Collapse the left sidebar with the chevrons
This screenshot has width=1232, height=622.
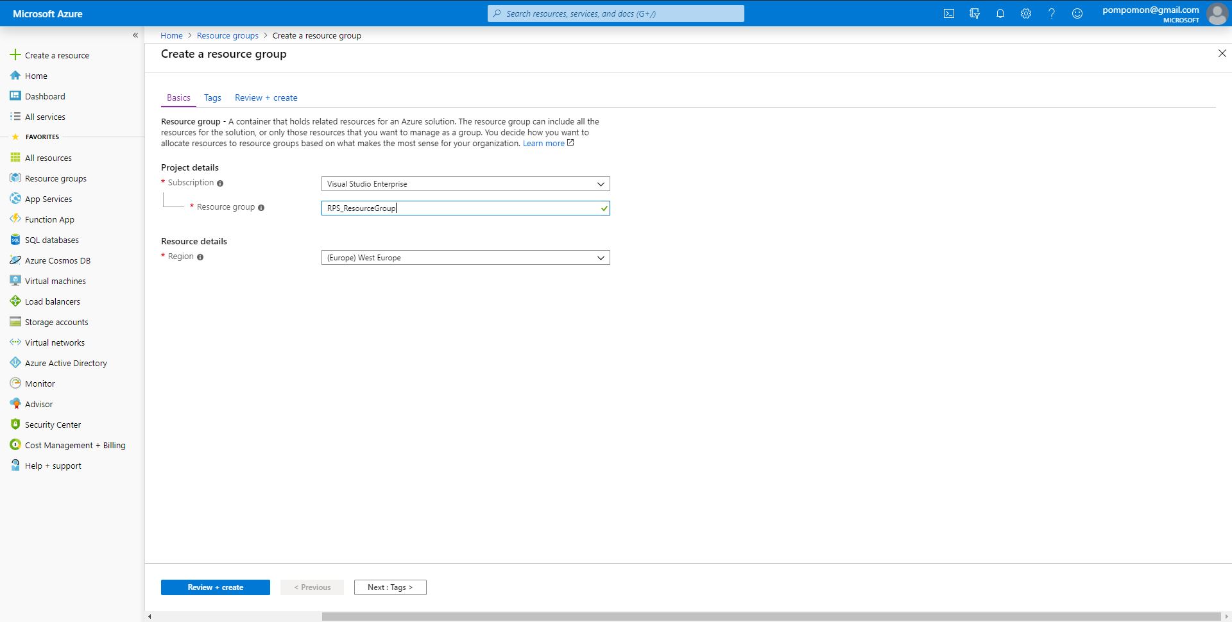click(135, 35)
